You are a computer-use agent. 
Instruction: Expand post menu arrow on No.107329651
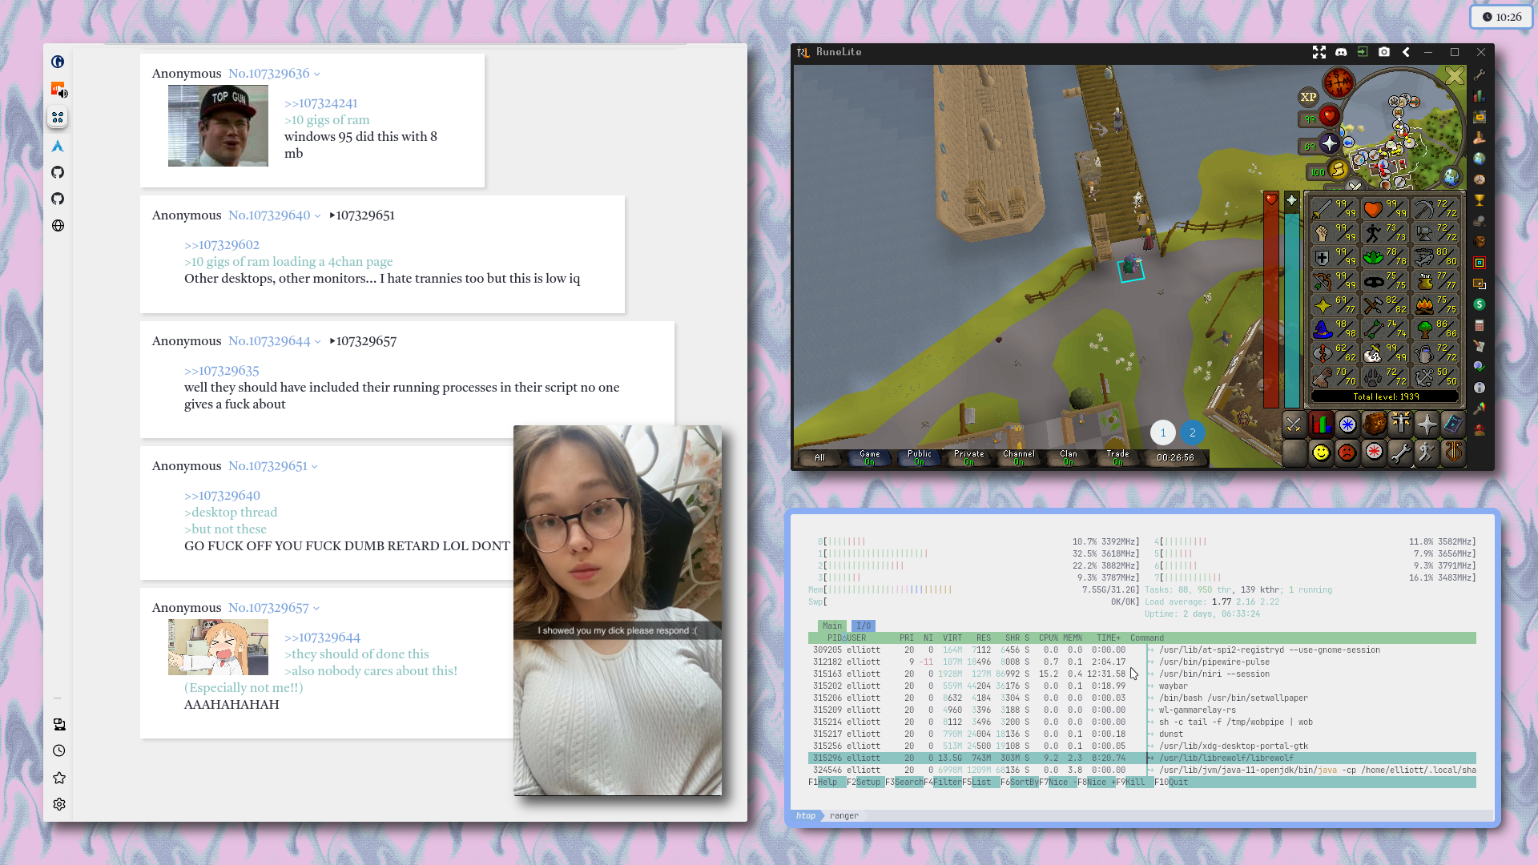pyautogui.click(x=315, y=467)
